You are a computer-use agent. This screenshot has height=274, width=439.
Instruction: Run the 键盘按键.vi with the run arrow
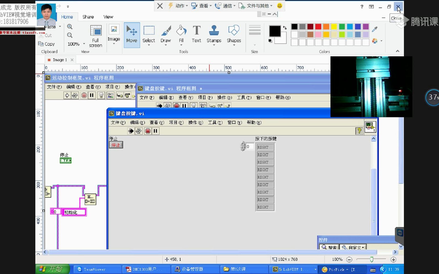point(131,131)
